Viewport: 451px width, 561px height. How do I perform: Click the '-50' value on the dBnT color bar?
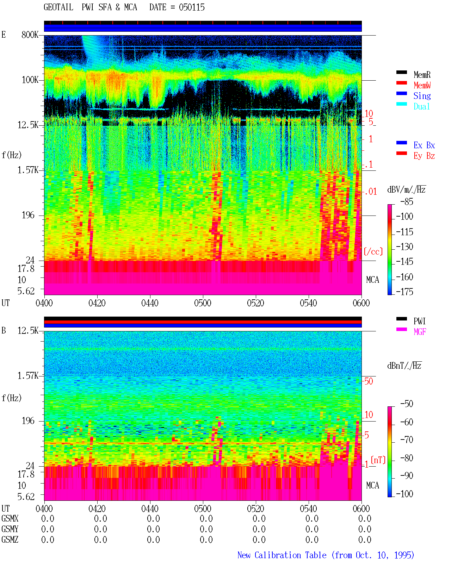407,404
